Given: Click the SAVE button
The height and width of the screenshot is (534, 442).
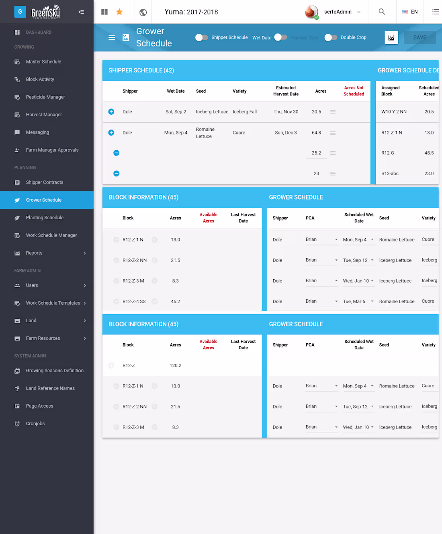Looking at the screenshot, I should (x=420, y=37).
